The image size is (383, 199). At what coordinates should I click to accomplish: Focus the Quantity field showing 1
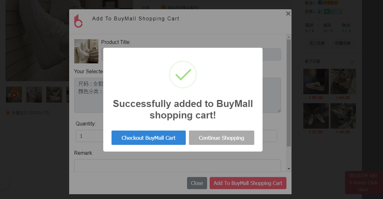coord(90,136)
